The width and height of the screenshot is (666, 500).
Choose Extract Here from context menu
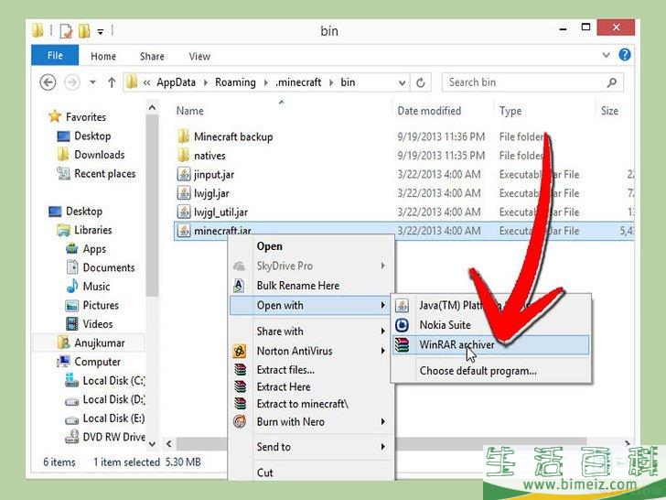coord(284,386)
